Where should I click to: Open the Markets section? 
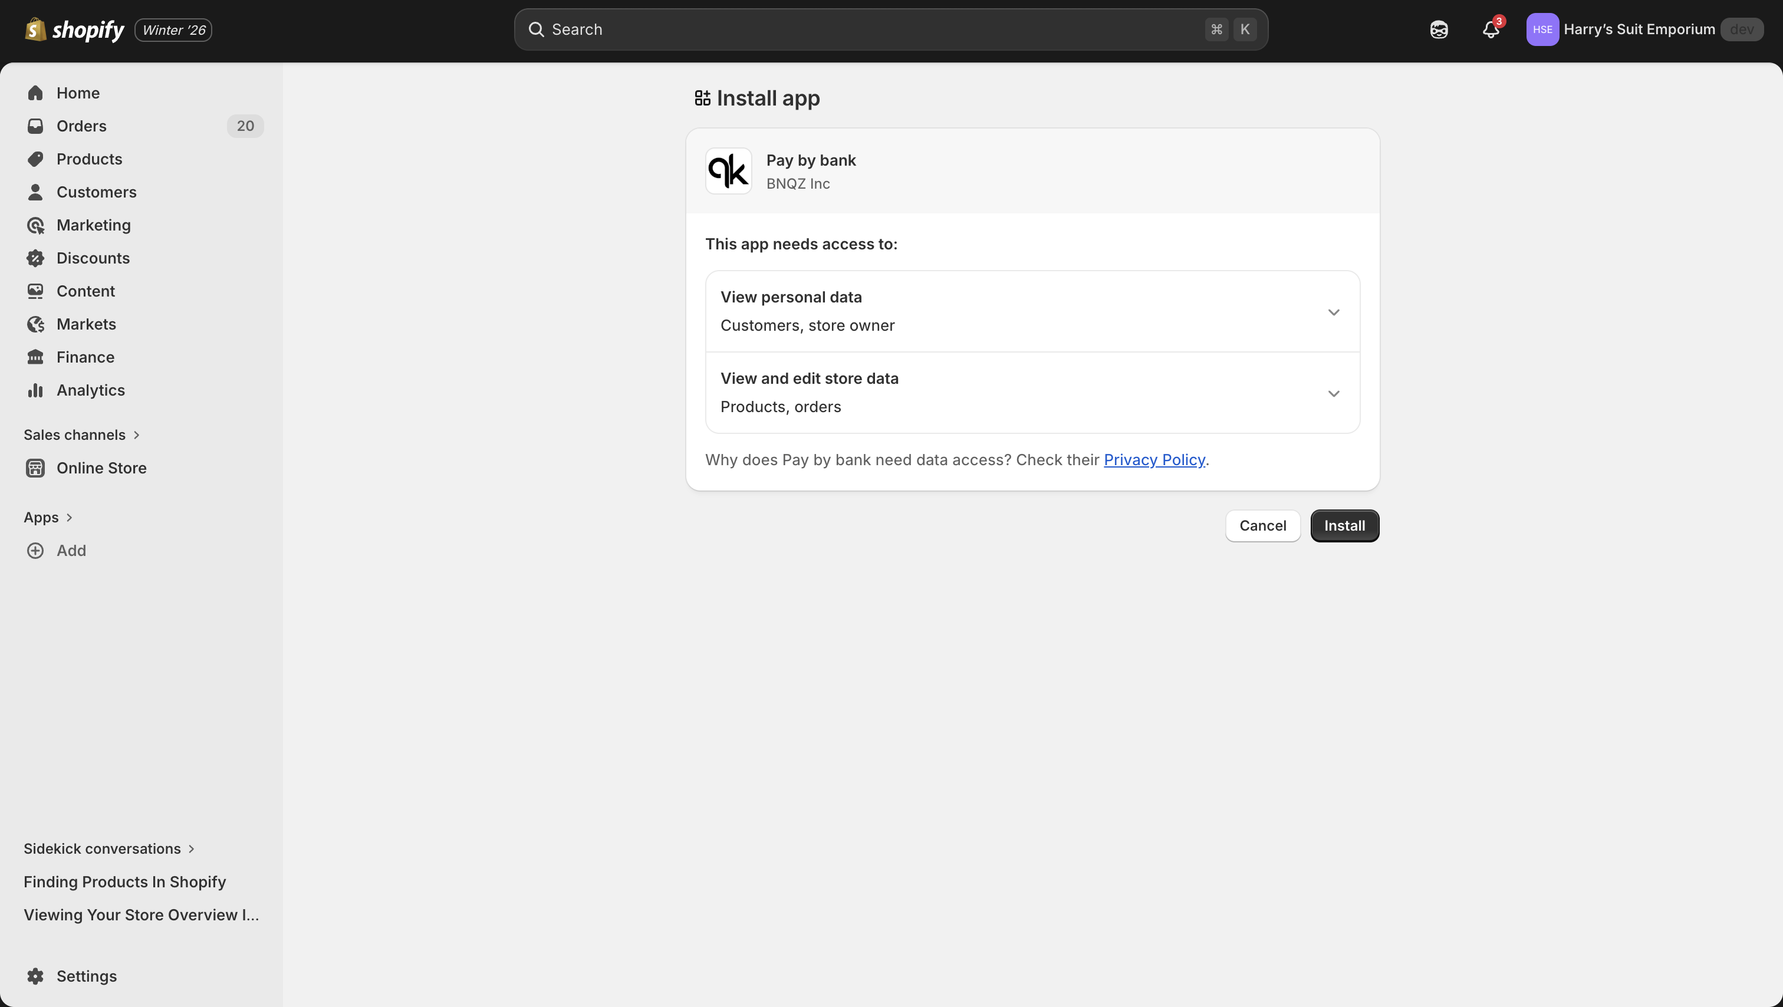pos(86,323)
